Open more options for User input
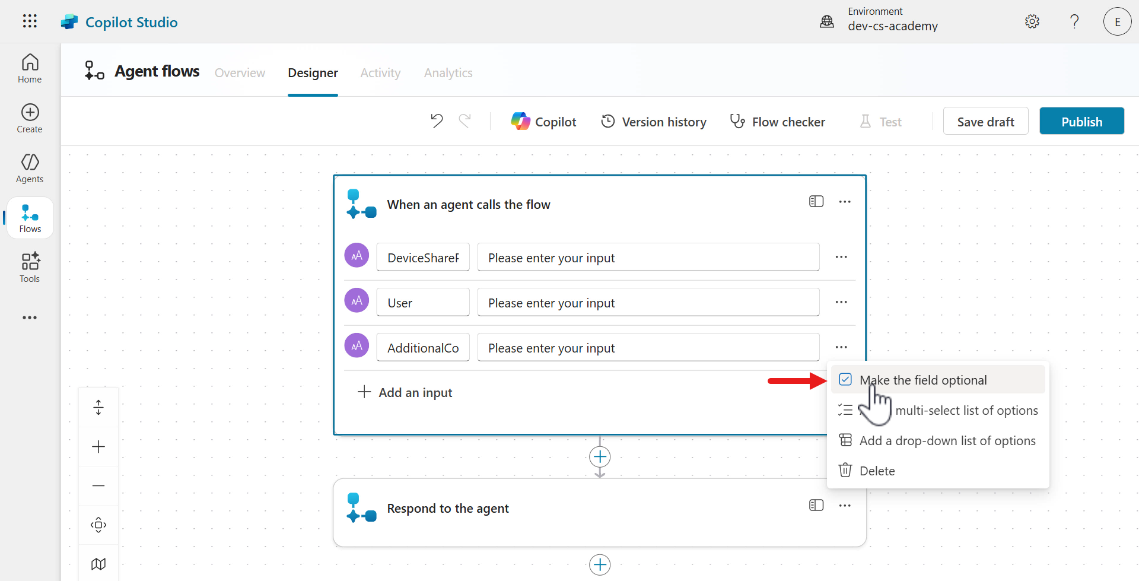 click(841, 302)
